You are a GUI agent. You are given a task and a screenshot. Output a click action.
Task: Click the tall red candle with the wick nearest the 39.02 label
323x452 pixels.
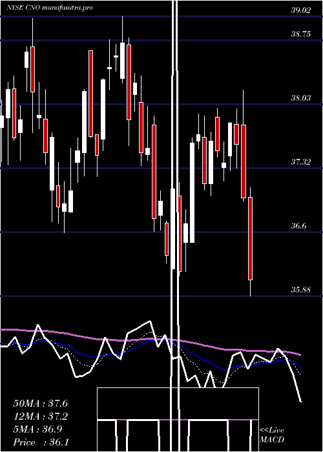pyautogui.click(x=32, y=70)
